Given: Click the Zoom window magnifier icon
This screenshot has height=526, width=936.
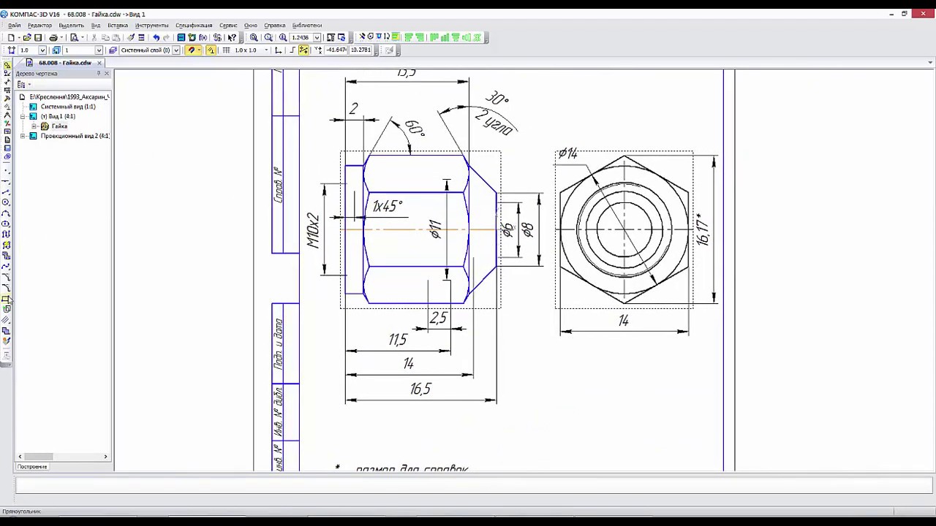Looking at the screenshot, I should point(254,37).
